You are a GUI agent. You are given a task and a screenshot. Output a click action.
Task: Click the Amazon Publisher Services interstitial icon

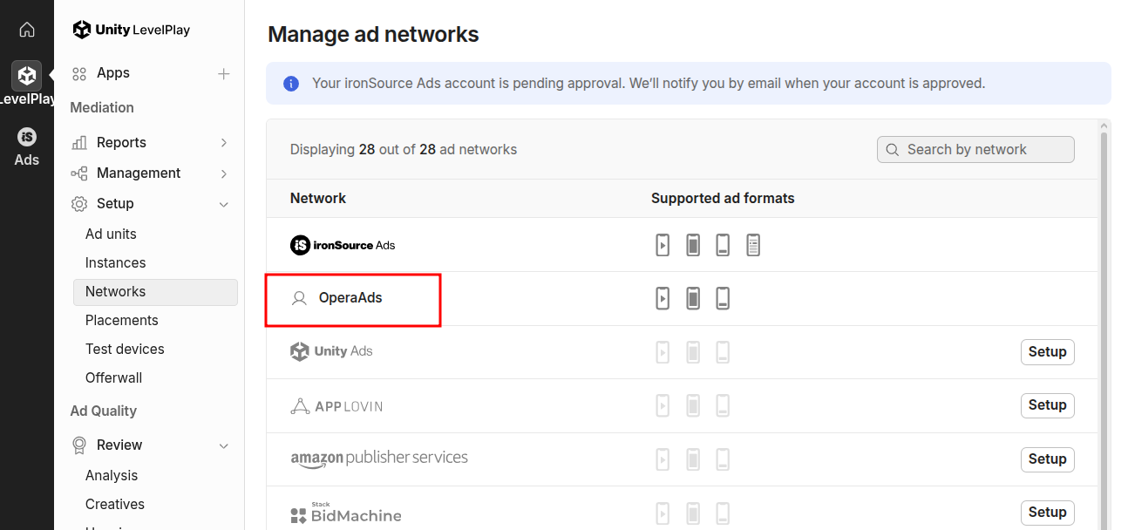(693, 459)
